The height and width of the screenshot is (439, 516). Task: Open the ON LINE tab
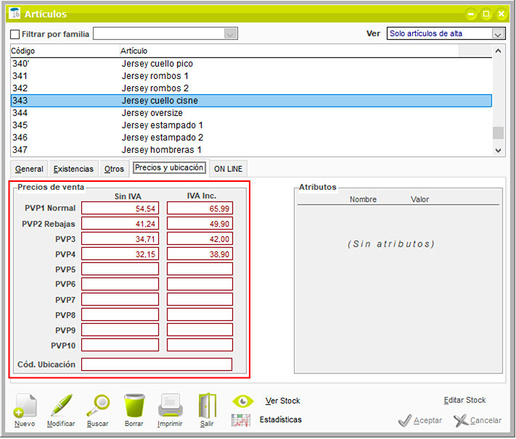[x=228, y=169]
